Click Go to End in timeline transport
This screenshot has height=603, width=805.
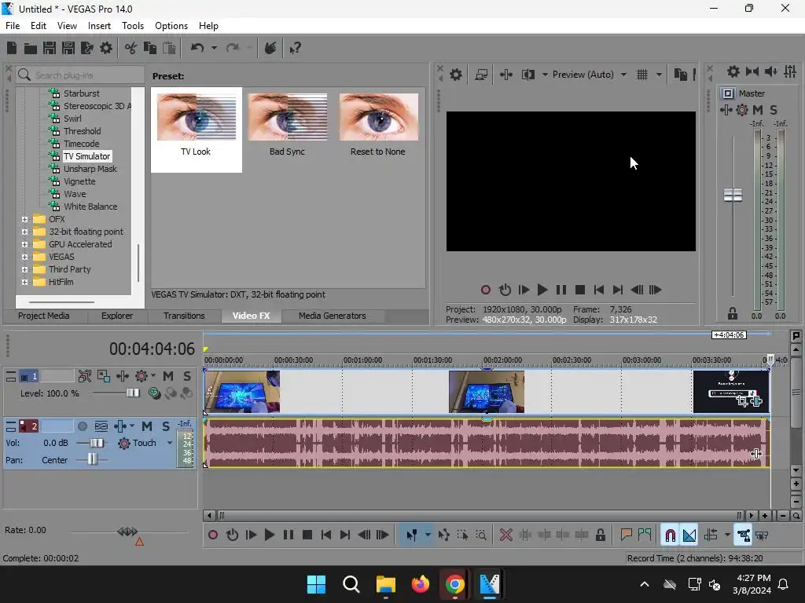point(345,535)
